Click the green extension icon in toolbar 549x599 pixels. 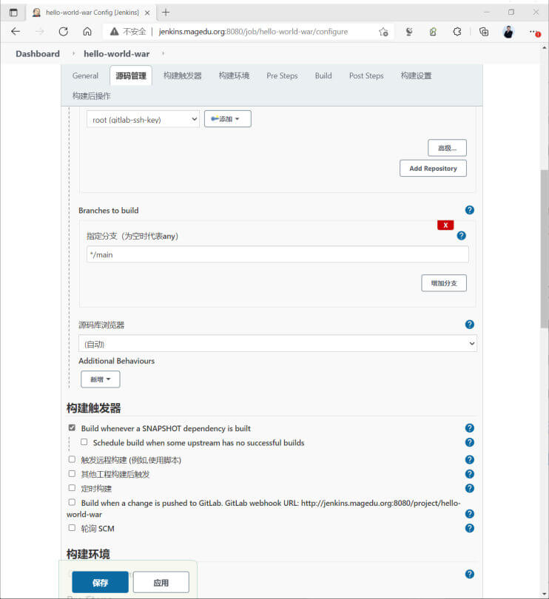tap(433, 32)
